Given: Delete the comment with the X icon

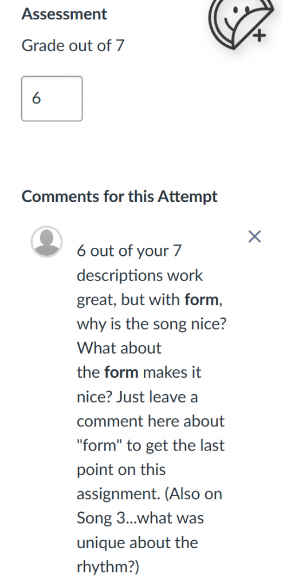Looking at the screenshot, I should point(254,236).
